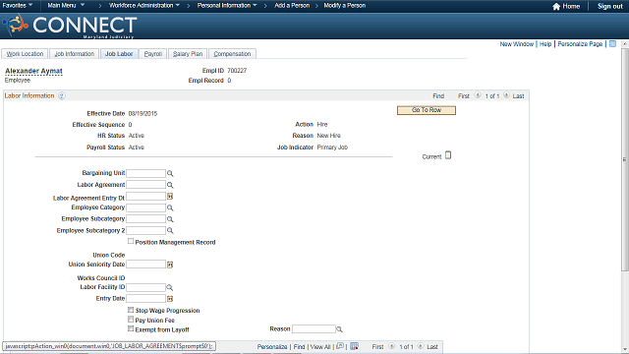This screenshot has width=629, height=354.
Task: Open the Salary Plan tab
Action: [188, 54]
